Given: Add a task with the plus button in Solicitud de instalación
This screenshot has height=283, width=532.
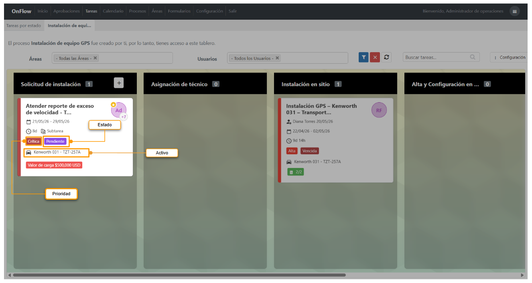Looking at the screenshot, I should click(x=119, y=83).
